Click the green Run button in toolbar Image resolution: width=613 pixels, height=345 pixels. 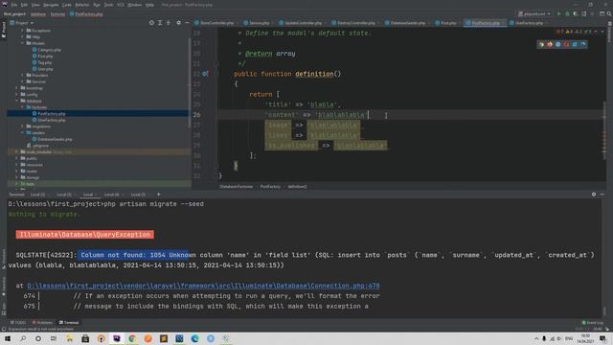[559, 13]
